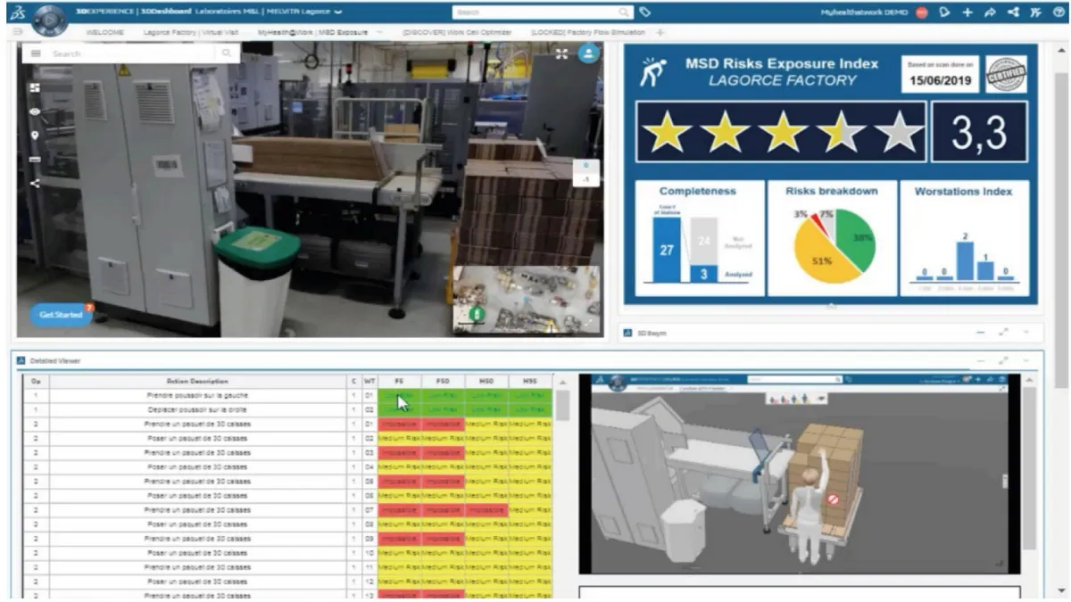
Task: Open the Detailed Viewer widget chevron menu
Action: click(1026, 359)
